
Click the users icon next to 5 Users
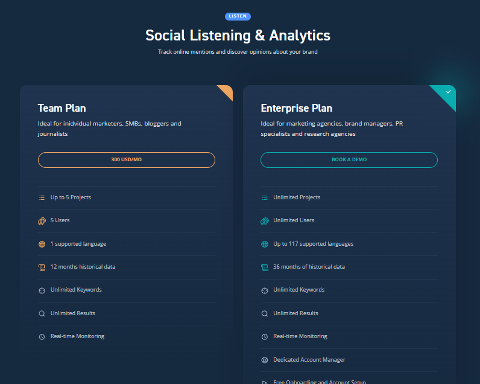tap(42, 221)
